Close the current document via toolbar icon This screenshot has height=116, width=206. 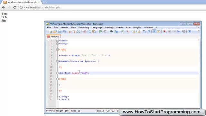tap(70, 31)
